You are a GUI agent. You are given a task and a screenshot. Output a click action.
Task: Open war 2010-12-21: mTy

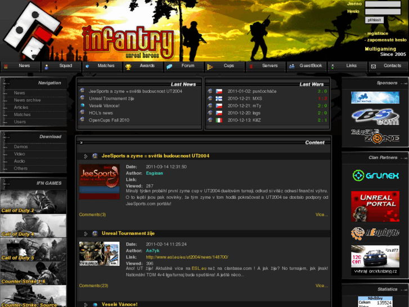[244, 106]
